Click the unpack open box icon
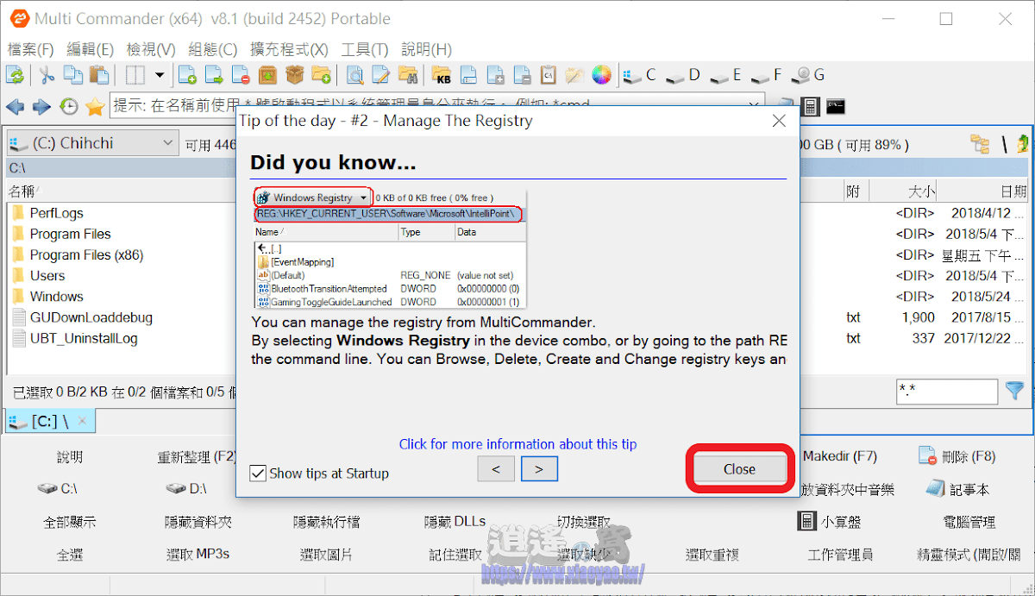 [294, 75]
